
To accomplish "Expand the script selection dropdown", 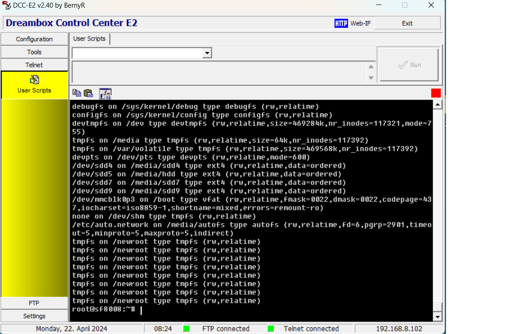I will pos(207,53).
